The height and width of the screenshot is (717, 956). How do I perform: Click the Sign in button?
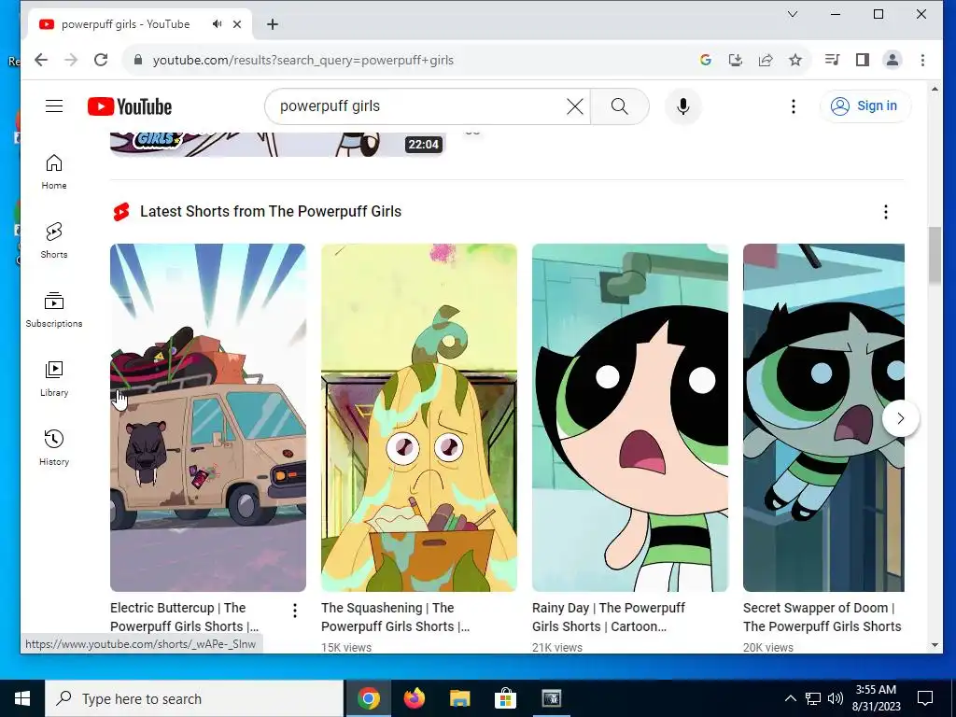pyautogui.click(x=865, y=106)
